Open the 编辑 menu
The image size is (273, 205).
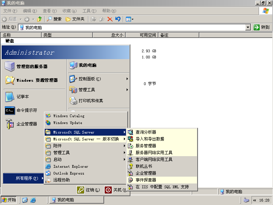coord(30,11)
